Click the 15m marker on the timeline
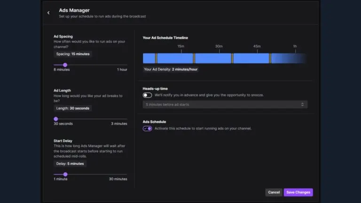Viewport: 361px width, 203px height. coord(180,46)
